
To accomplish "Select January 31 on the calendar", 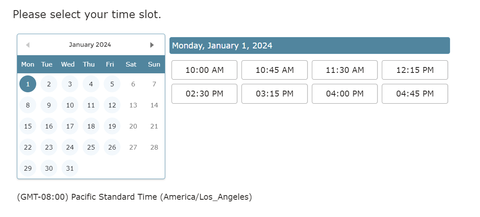I will pyautogui.click(x=70, y=168).
